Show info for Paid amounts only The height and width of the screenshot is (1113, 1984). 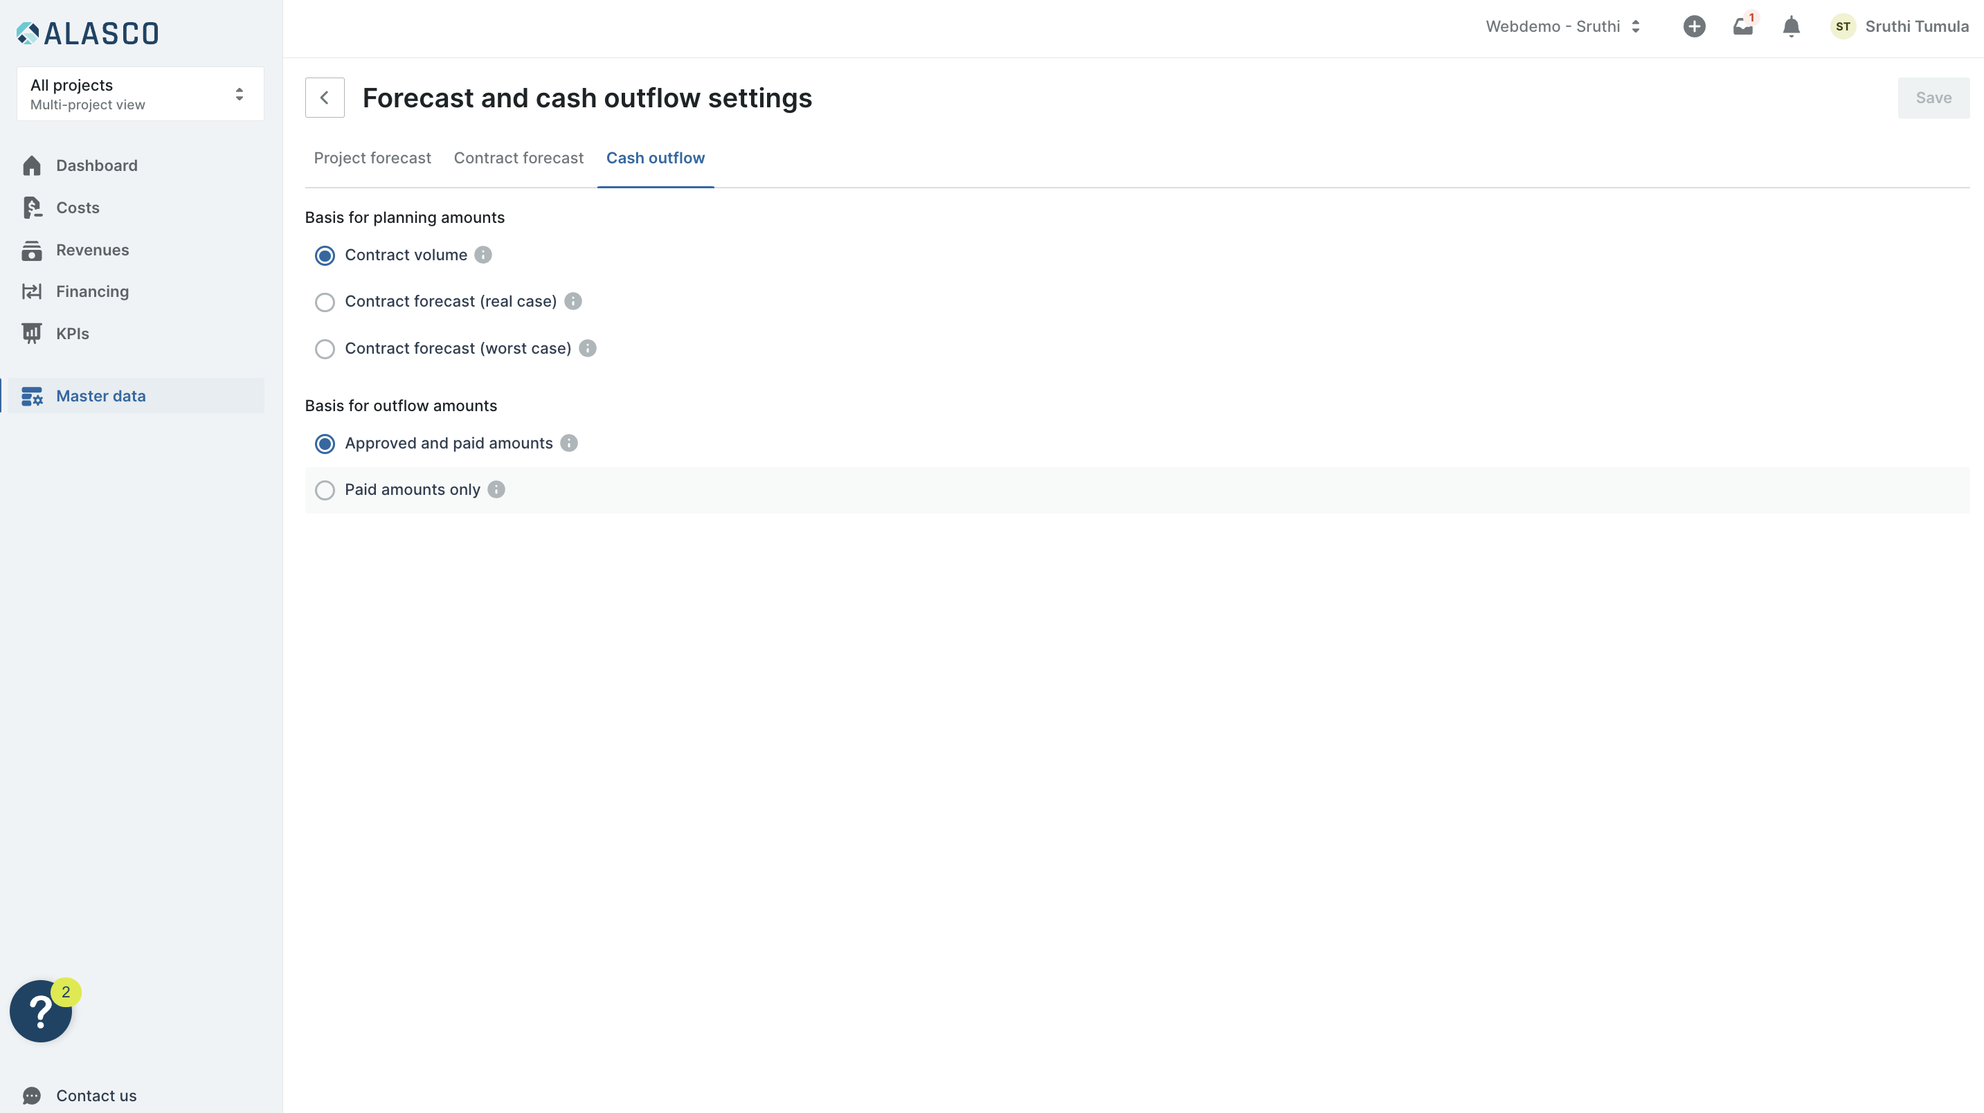[x=496, y=490]
